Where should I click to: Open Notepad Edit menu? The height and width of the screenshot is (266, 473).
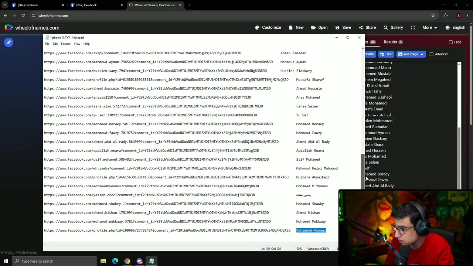(x=55, y=44)
